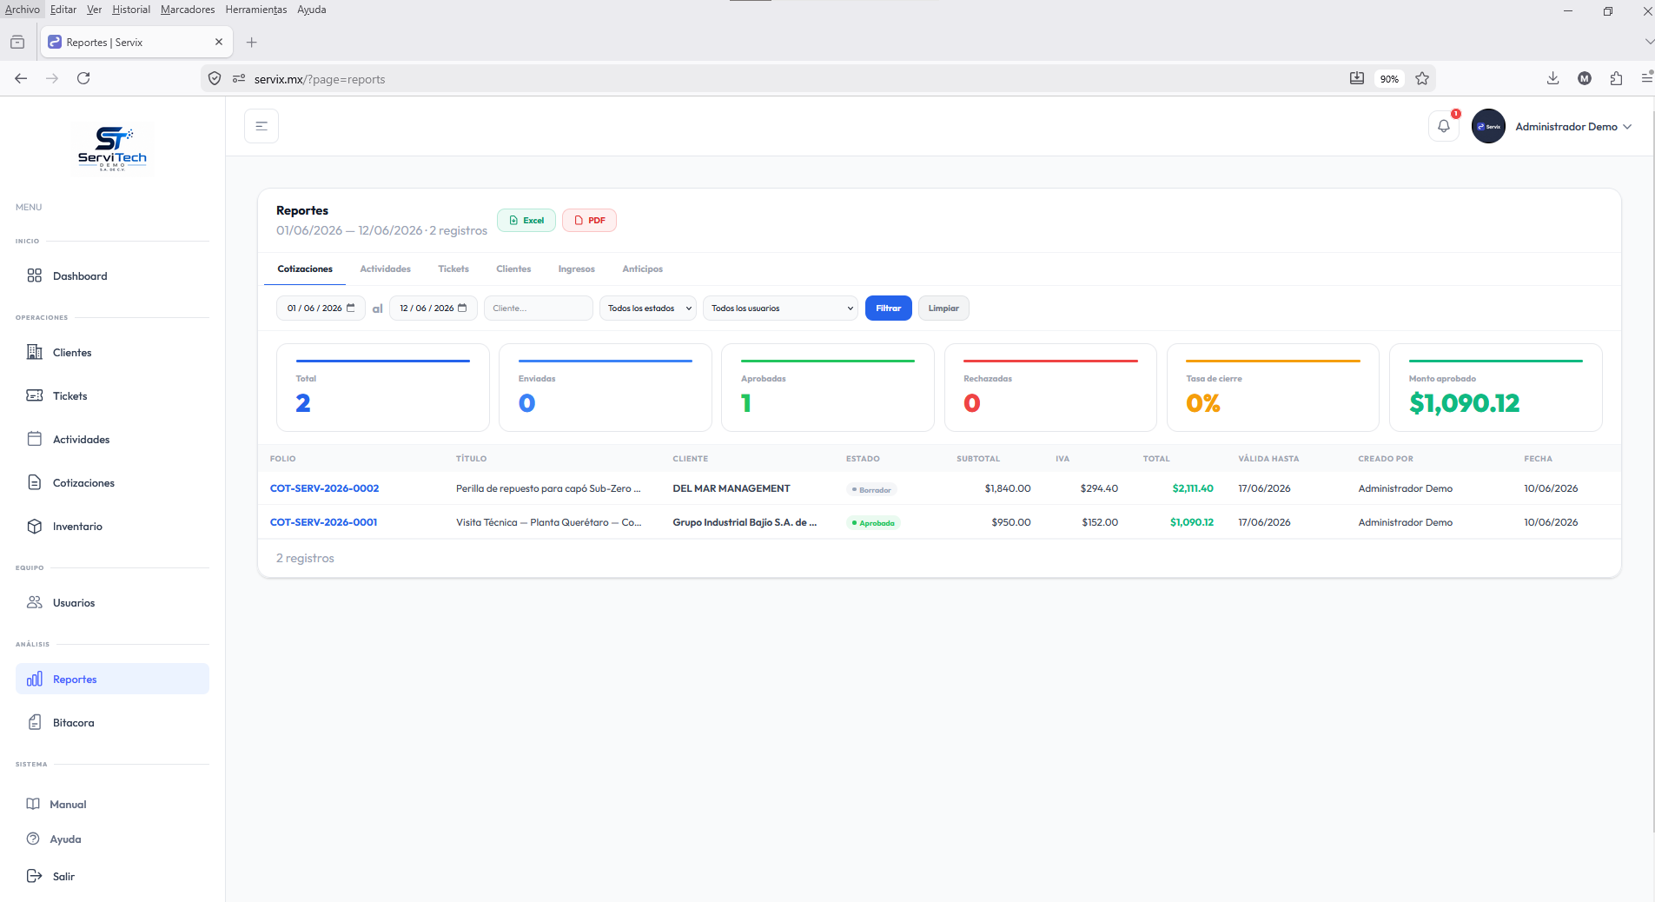Image resolution: width=1655 pixels, height=902 pixels.
Task: Toggle the sidebar hamburger menu button
Action: tap(261, 126)
